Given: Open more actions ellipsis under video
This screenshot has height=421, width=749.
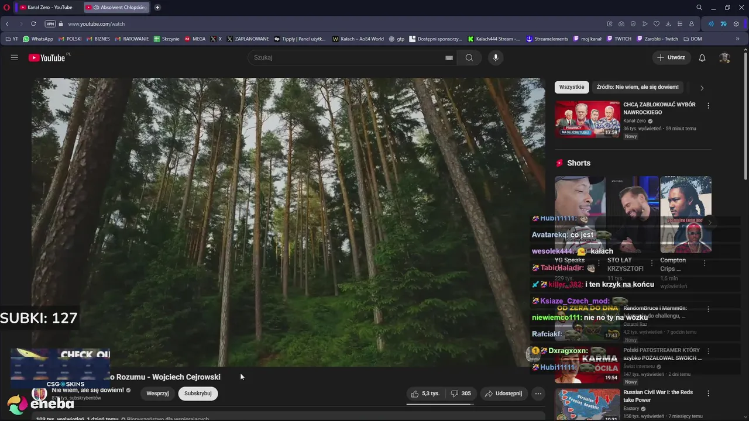Looking at the screenshot, I should 538,394.
